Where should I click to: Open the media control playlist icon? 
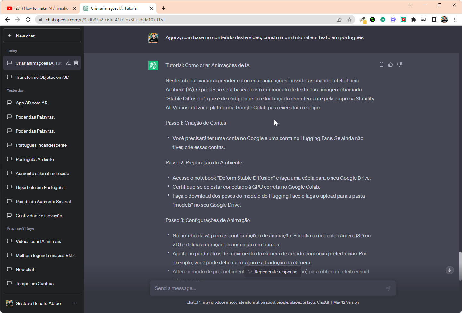[424, 20]
